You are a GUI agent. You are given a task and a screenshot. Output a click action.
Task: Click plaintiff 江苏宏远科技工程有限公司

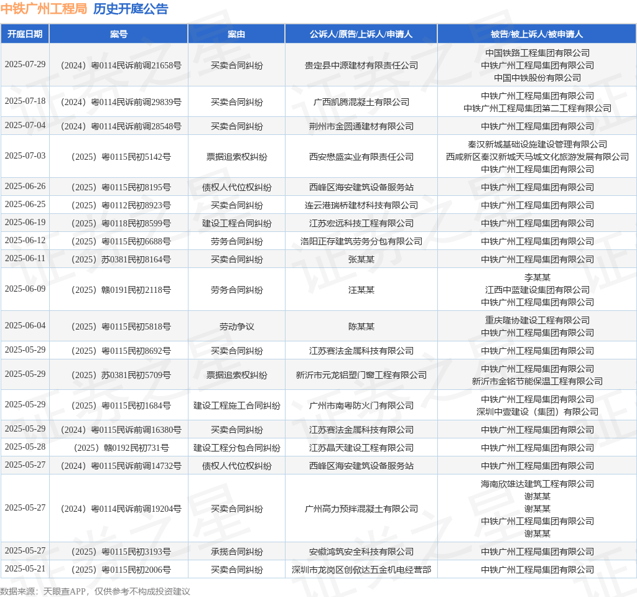point(361,223)
